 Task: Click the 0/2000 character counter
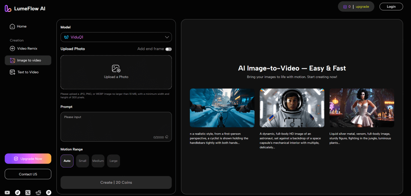tap(158, 137)
